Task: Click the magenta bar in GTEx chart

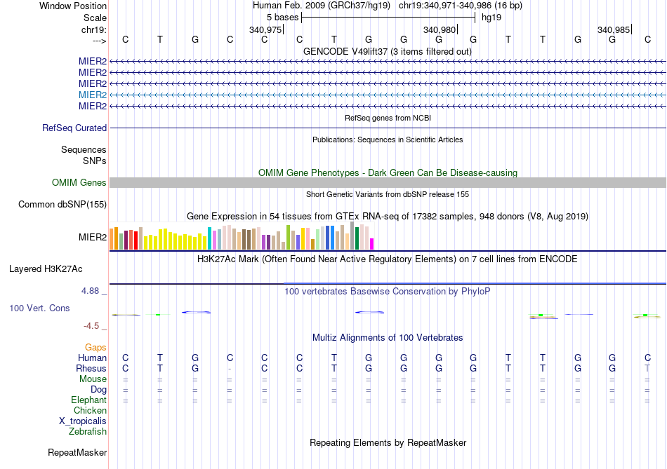Action: (372, 244)
